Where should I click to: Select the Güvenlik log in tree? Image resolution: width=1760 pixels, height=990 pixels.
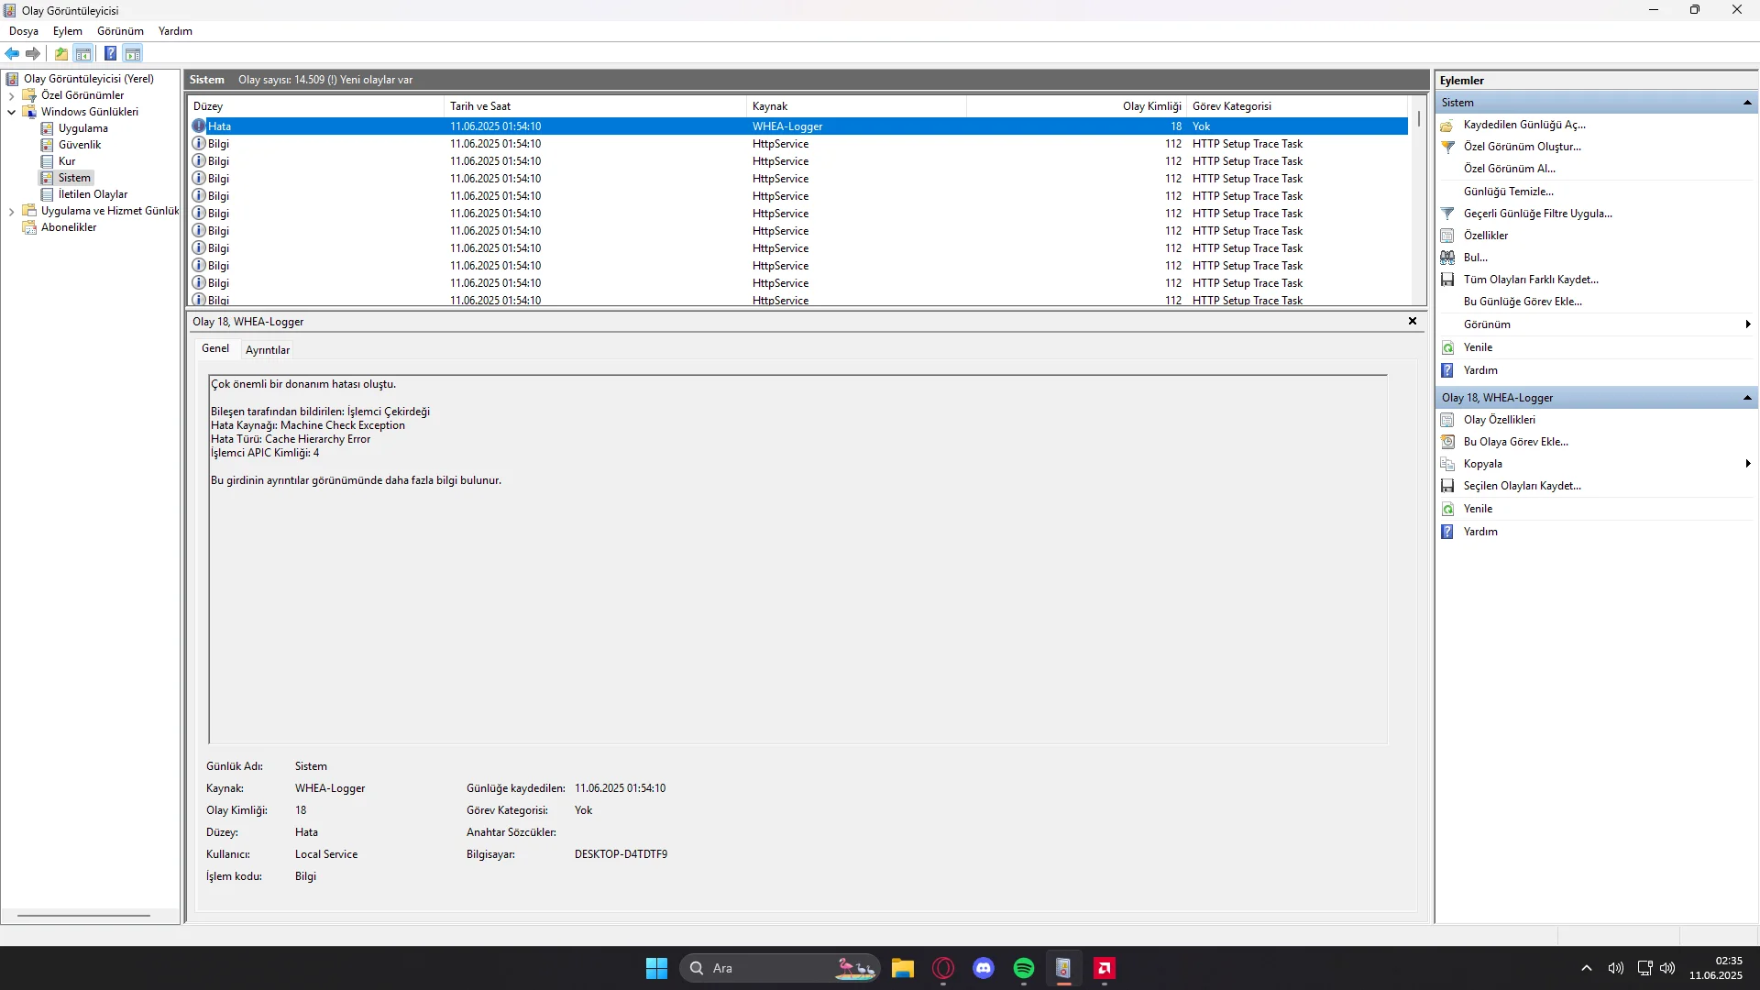[x=80, y=145]
